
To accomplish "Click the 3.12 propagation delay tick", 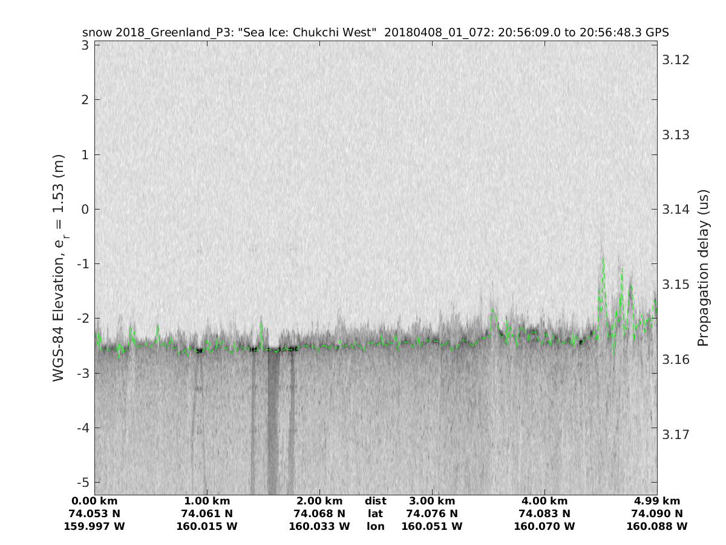I will pos(676,59).
